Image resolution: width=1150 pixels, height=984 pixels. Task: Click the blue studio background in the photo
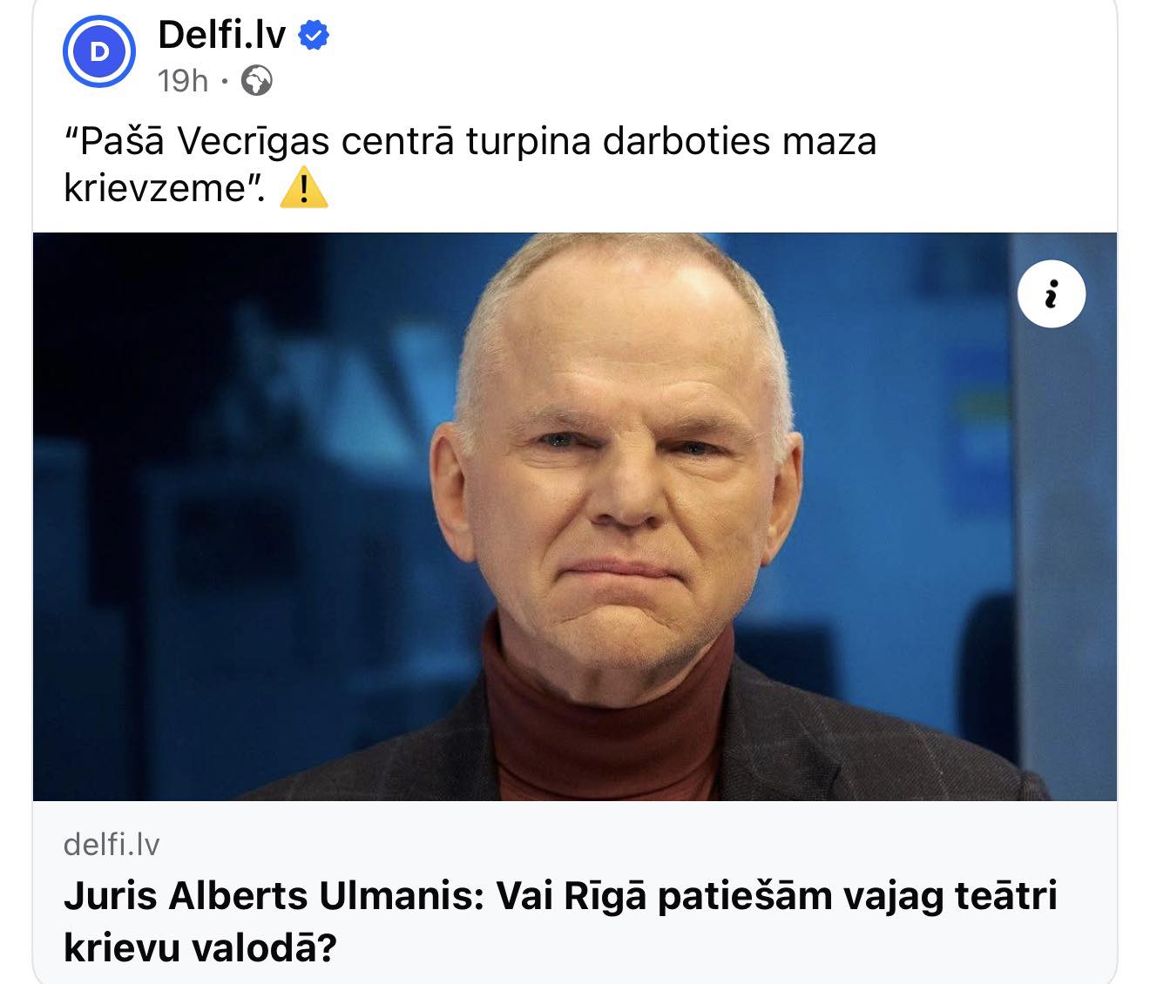218,435
